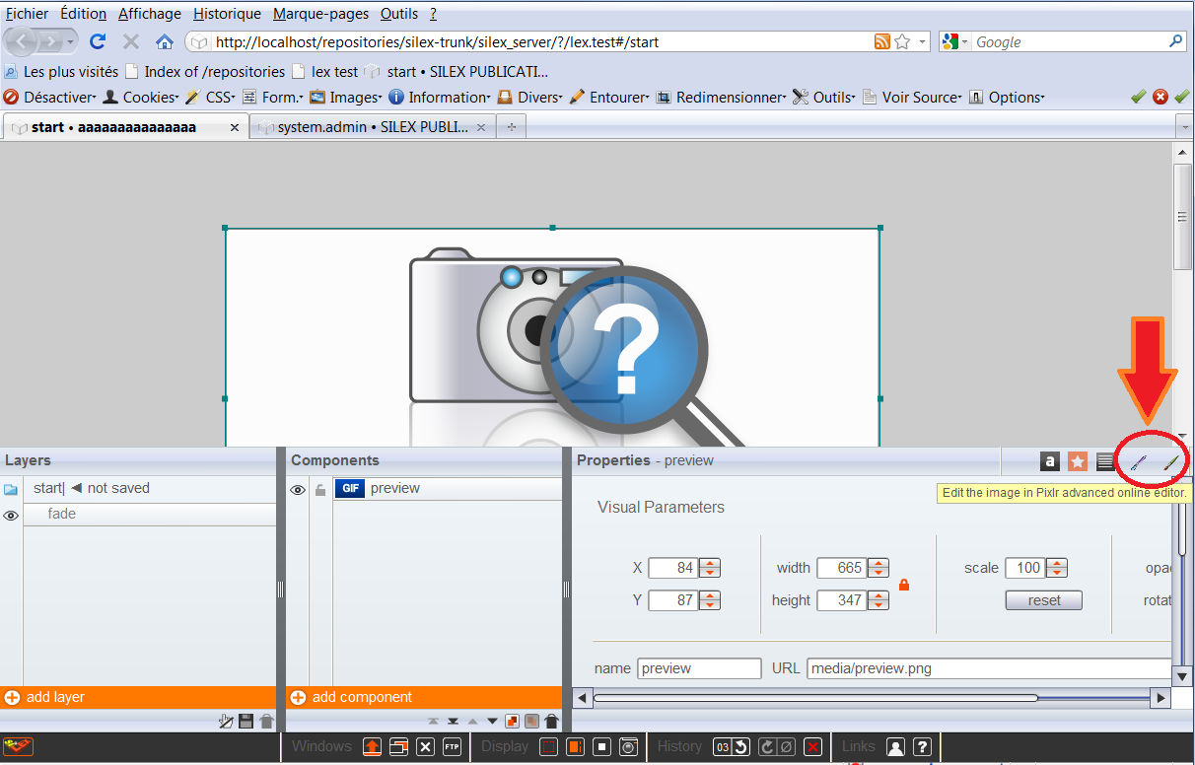1195x765 pixels.
Task: Open the Cookies dropdown in developer toolbar
Action: coord(140,97)
